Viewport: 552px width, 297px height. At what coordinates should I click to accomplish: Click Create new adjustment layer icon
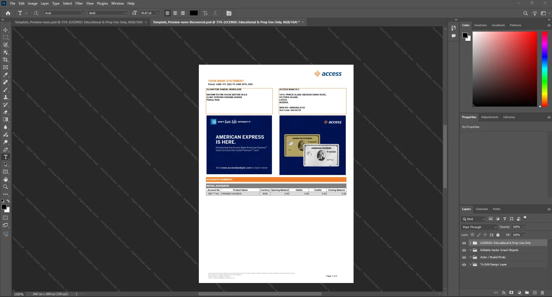click(519, 292)
